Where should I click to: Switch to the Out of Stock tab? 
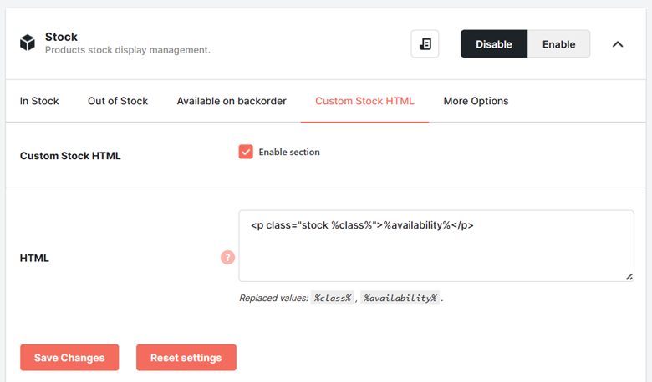click(x=118, y=101)
